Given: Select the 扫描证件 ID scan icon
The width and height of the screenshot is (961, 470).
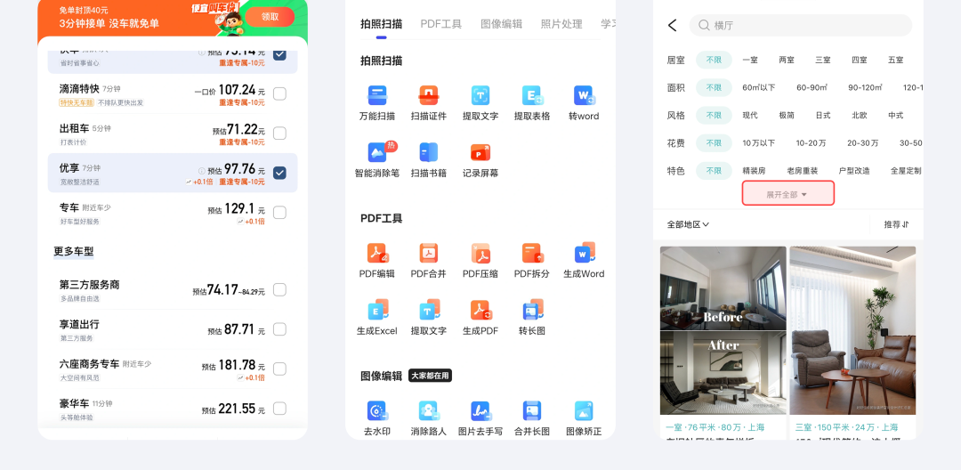Looking at the screenshot, I should [x=429, y=96].
